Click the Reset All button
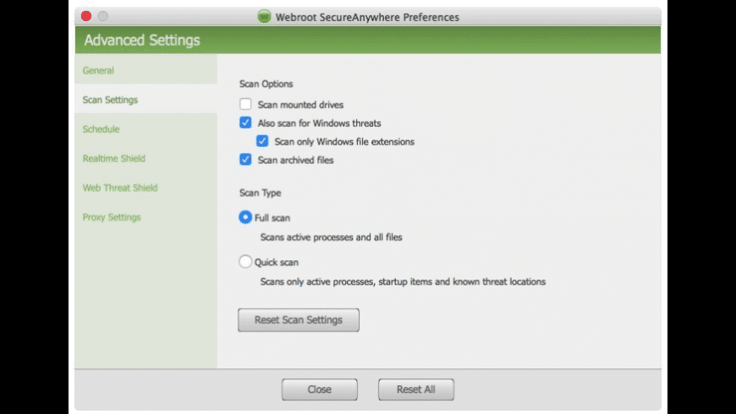Image resolution: width=736 pixels, height=414 pixels. 416,389
